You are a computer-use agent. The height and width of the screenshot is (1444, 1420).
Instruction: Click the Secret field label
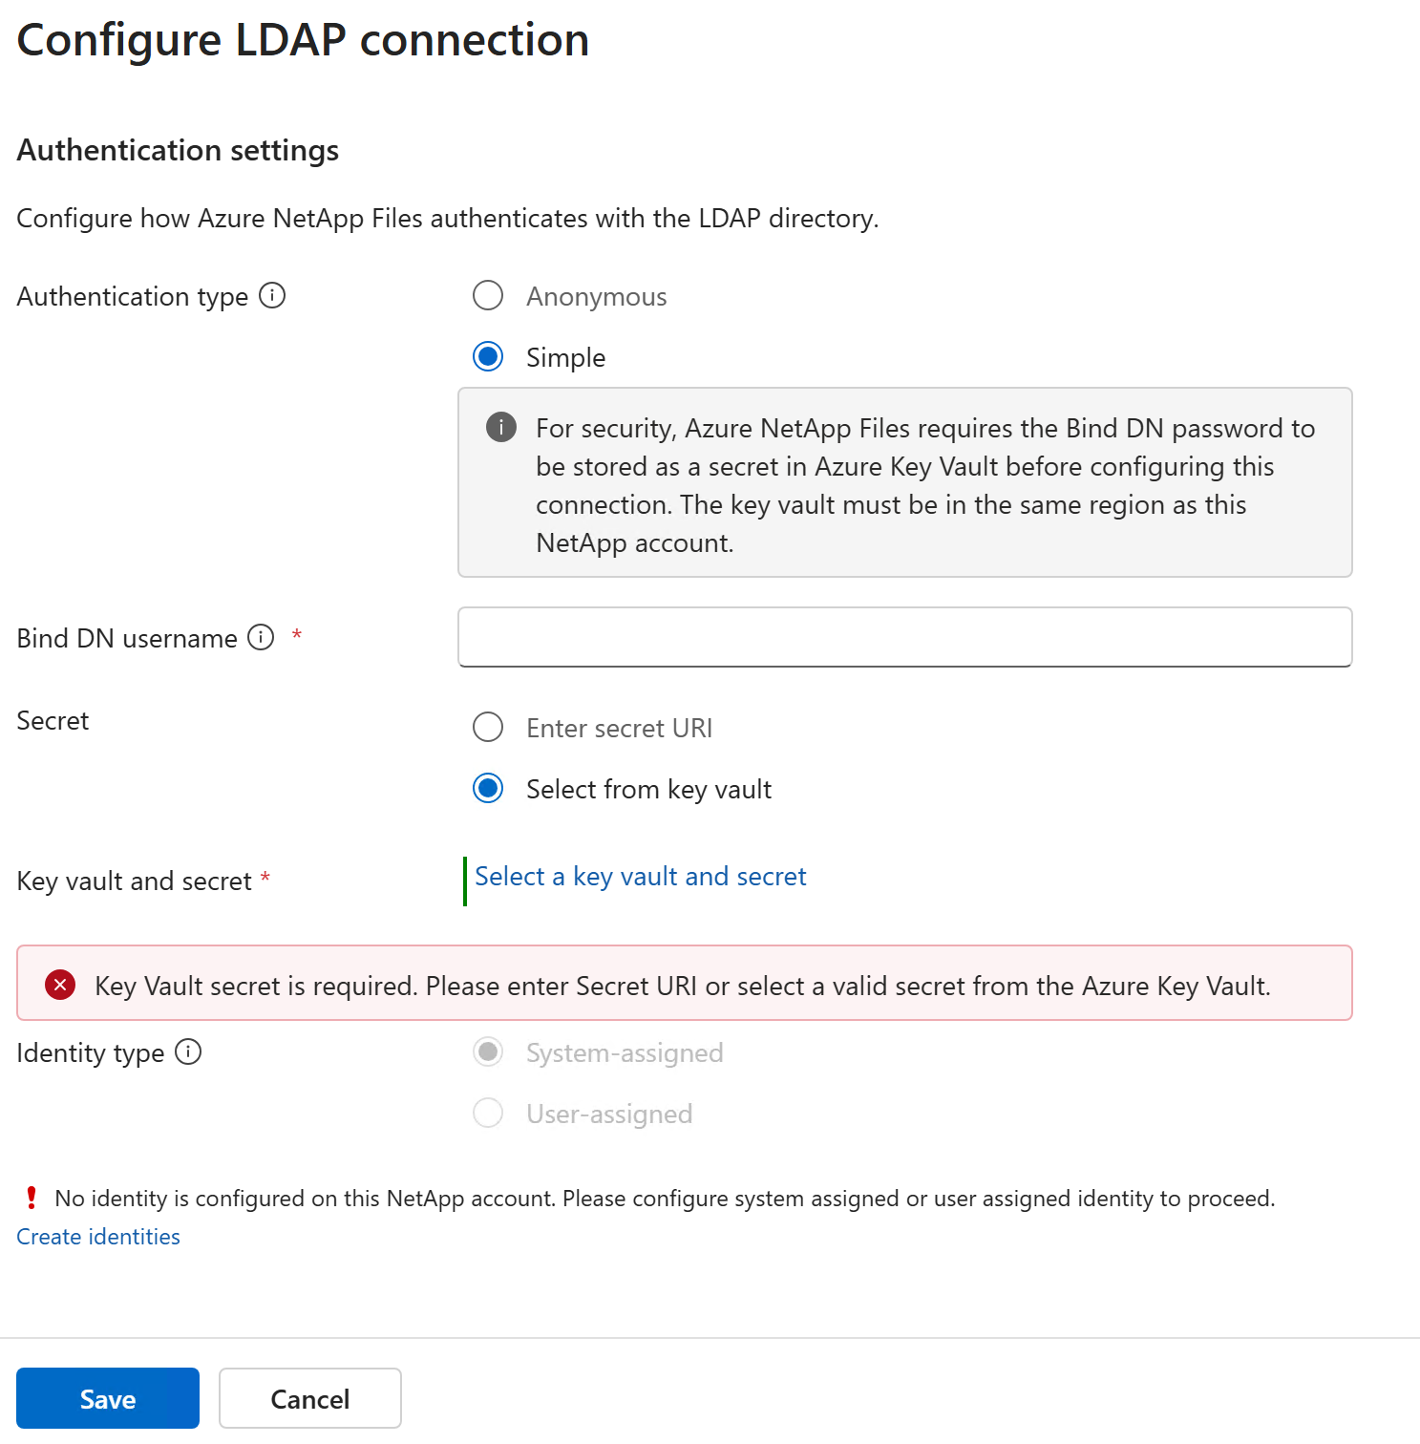(x=53, y=720)
